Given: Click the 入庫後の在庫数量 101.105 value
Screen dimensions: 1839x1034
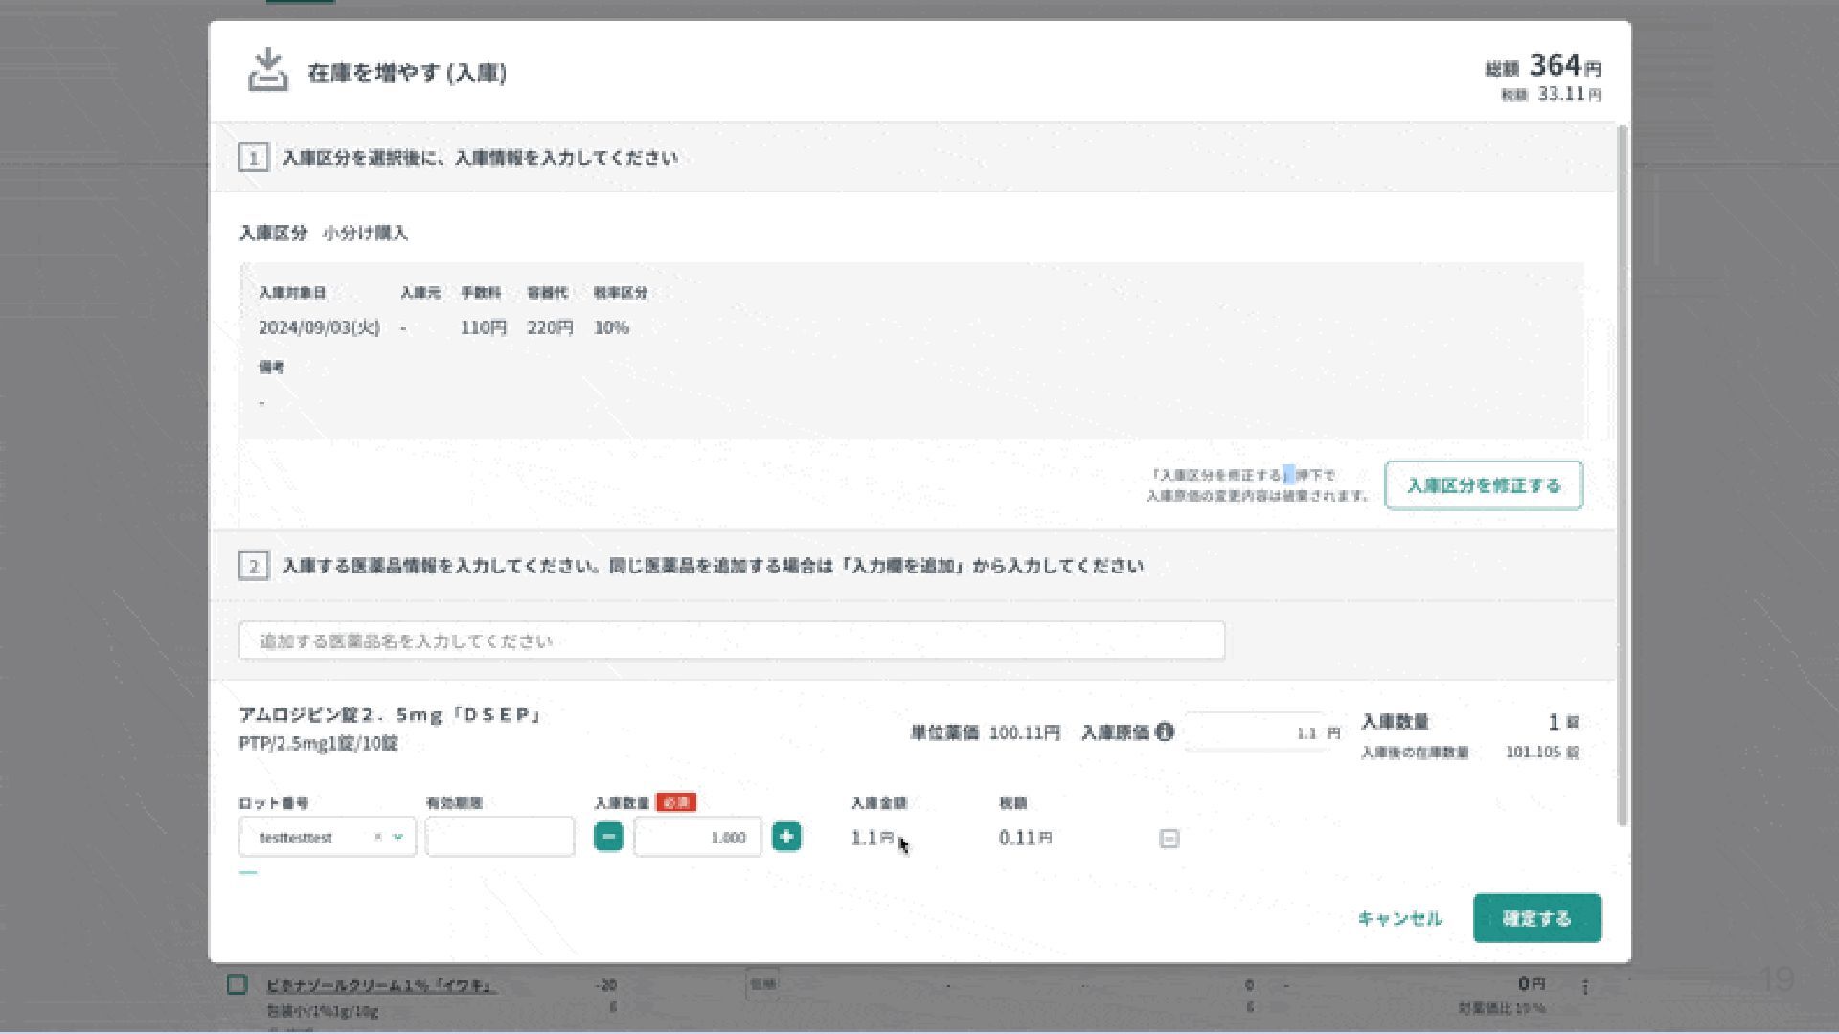Looking at the screenshot, I should pos(1542,753).
